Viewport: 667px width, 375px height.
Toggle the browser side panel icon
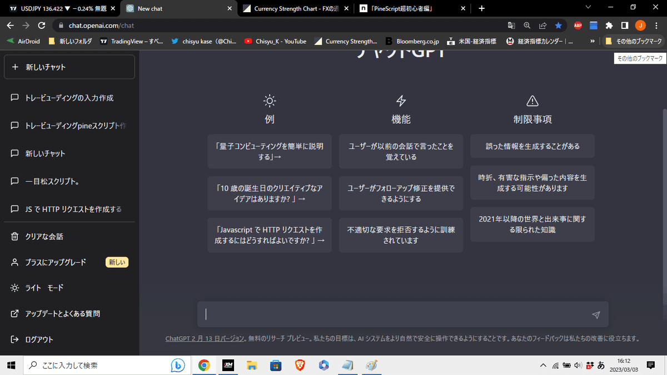pyautogui.click(x=625, y=26)
